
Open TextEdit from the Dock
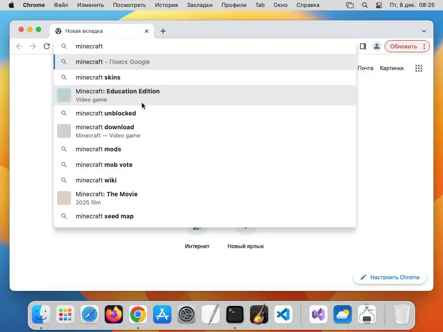[211, 314]
